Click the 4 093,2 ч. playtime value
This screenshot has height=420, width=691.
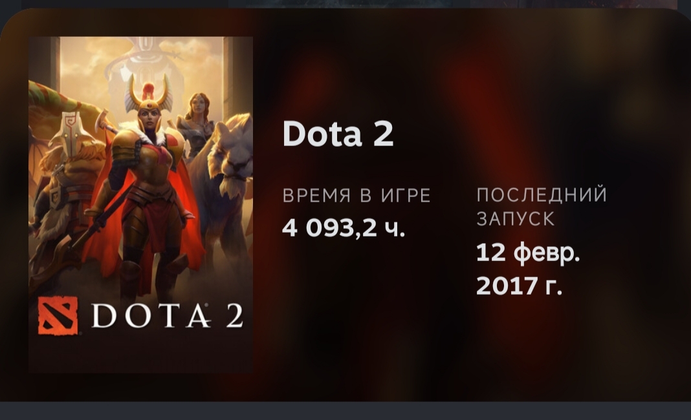coord(344,228)
